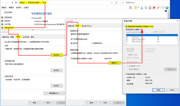The height and width of the screenshot is (106, 180).
Task: Switch to 電腦名稱 tab
Action: [x=5, y=37]
